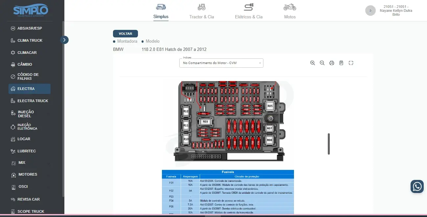Click relay R10 in the fuse diagram
The width and height of the screenshot is (427, 217).
click(186, 139)
